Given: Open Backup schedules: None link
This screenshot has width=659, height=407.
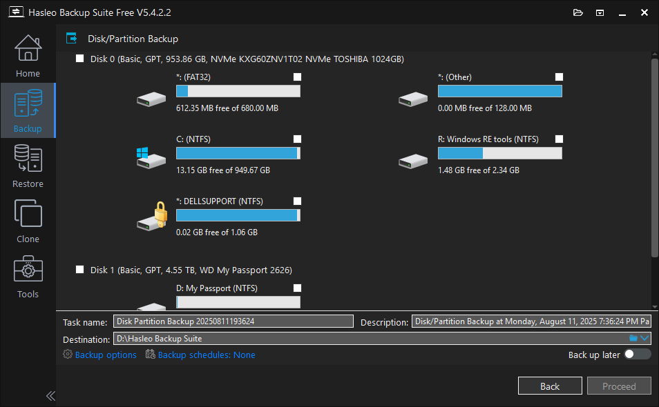Looking at the screenshot, I should point(207,355).
